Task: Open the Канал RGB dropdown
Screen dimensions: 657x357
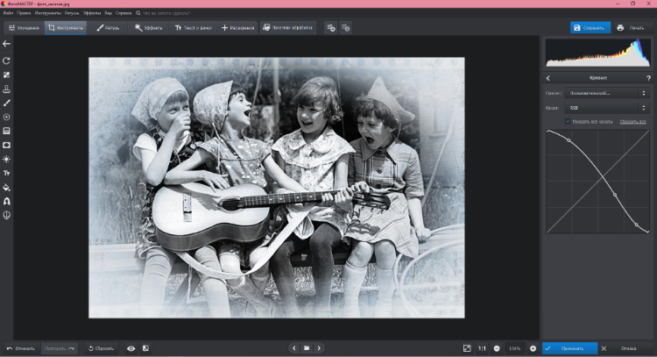Action: tap(608, 107)
